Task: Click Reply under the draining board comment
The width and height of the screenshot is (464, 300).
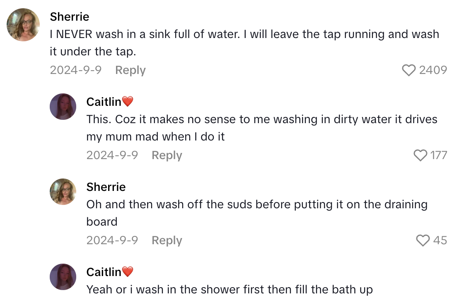Action: click(167, 240)
